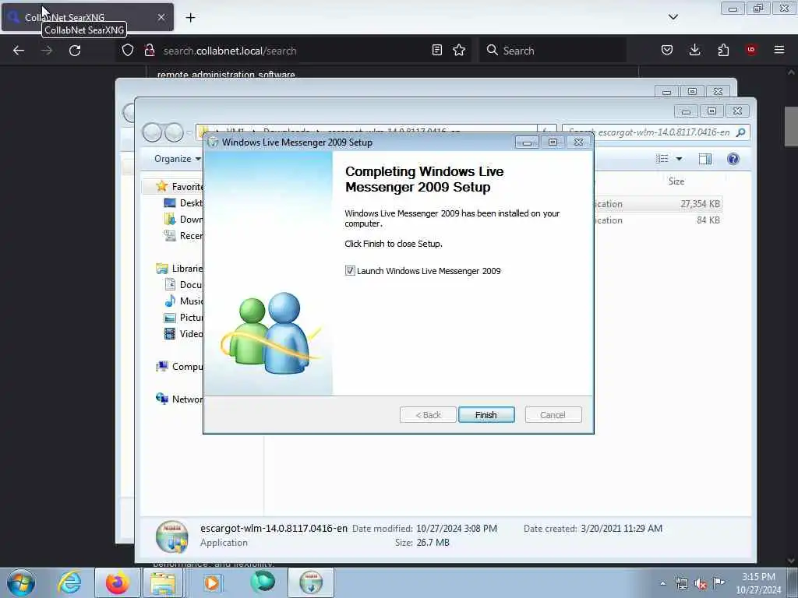This screenshot has width=798, height=598.
Task: Select Downloads in Explorer sidebar
Action: pyautogui.click(x=183, y=219)
